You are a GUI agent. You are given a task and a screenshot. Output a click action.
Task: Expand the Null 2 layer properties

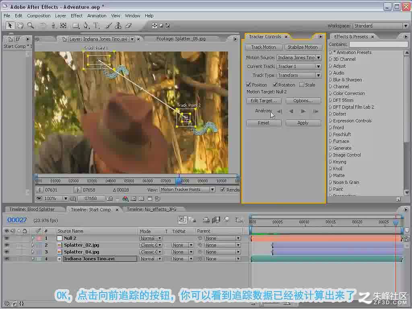(x=33, y=238)
